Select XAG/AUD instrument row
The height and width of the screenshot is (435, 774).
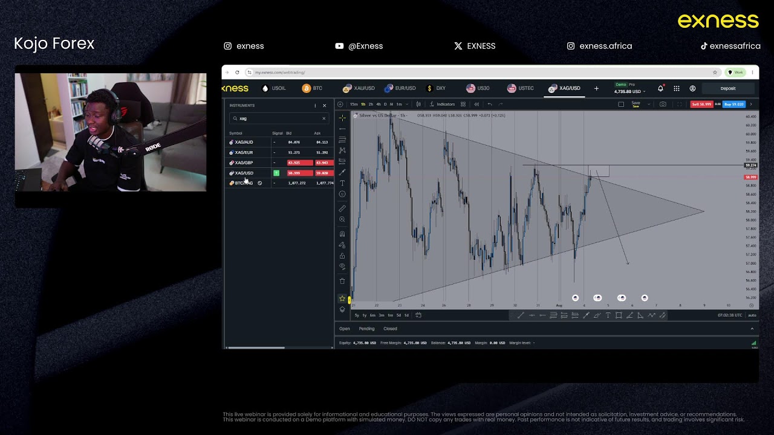coord(281,142)
